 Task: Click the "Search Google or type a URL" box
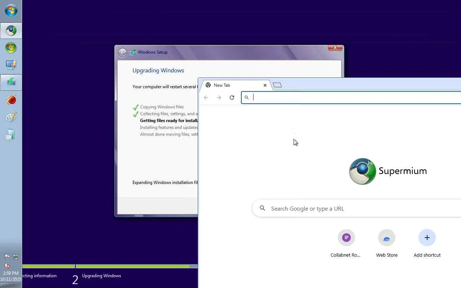(x=357, y=208)
